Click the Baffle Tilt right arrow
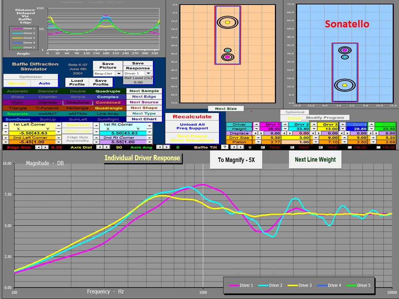The width and height of the screenshot is (399, 299). (x=241, y=147)
